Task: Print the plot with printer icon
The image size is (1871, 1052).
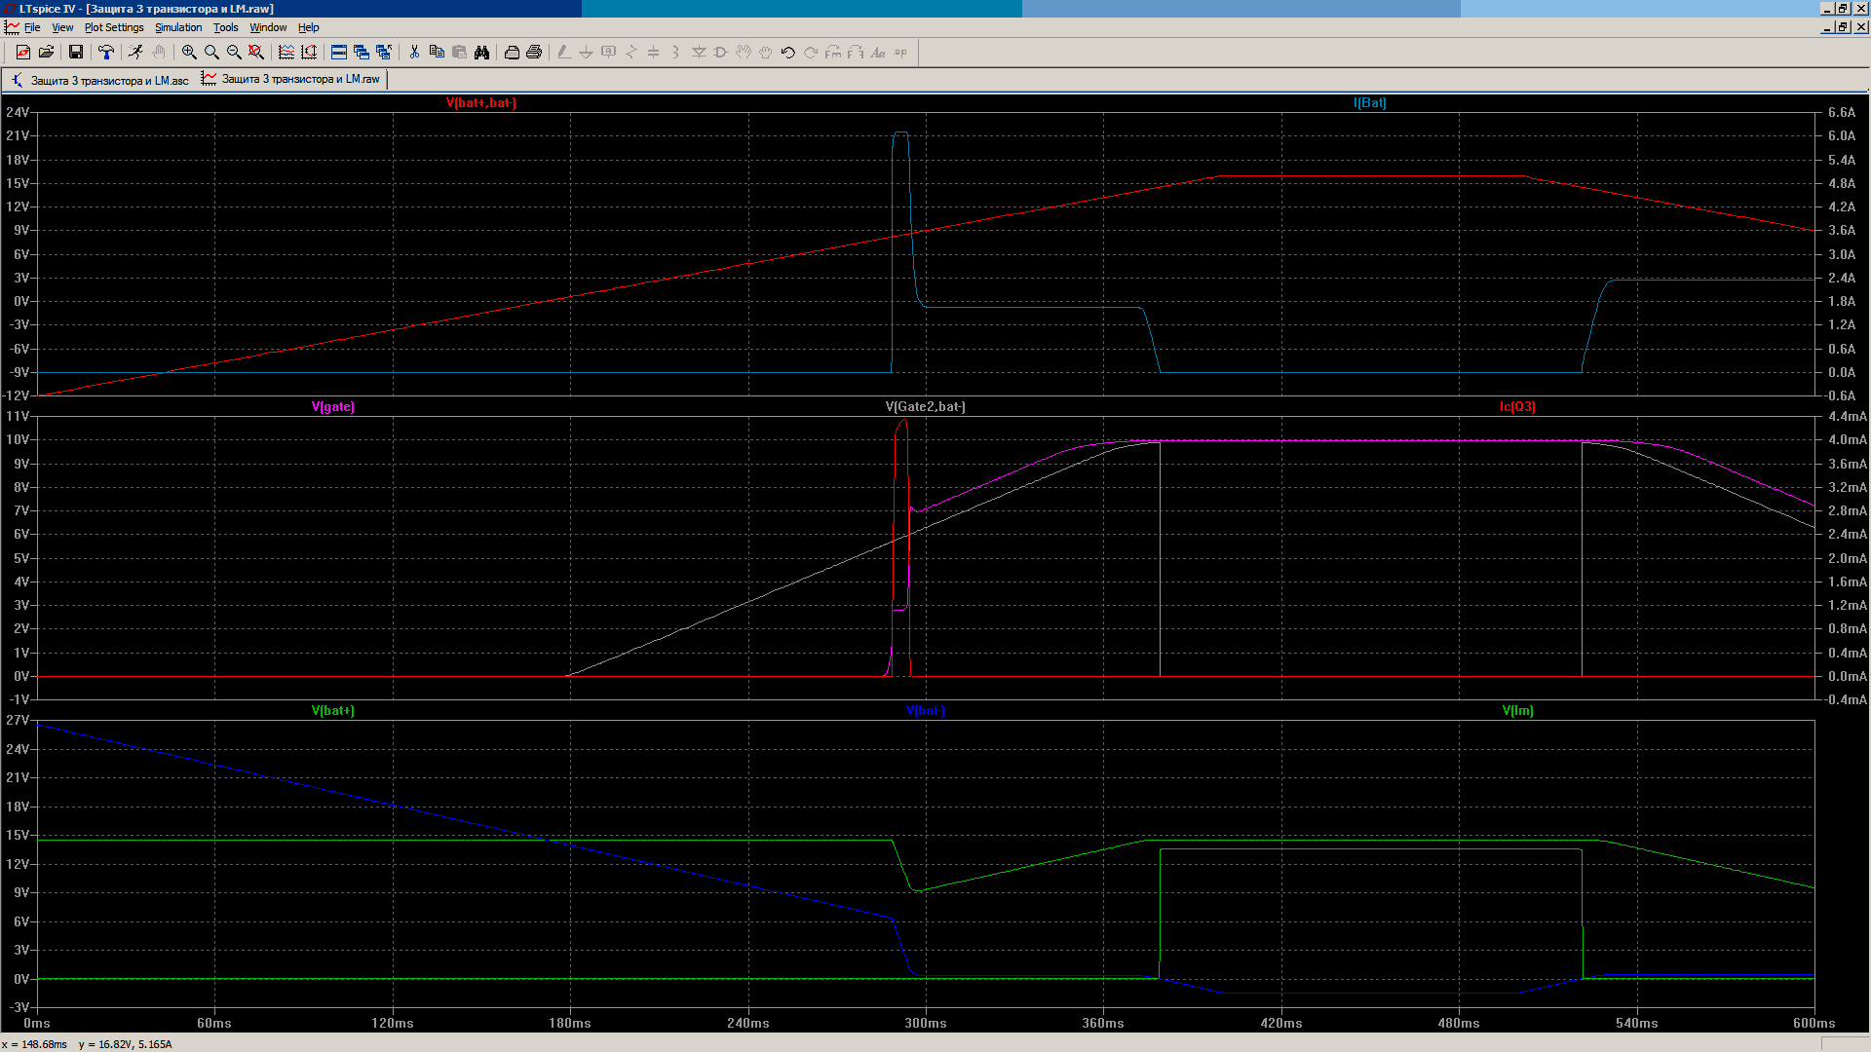Action: 534,53
